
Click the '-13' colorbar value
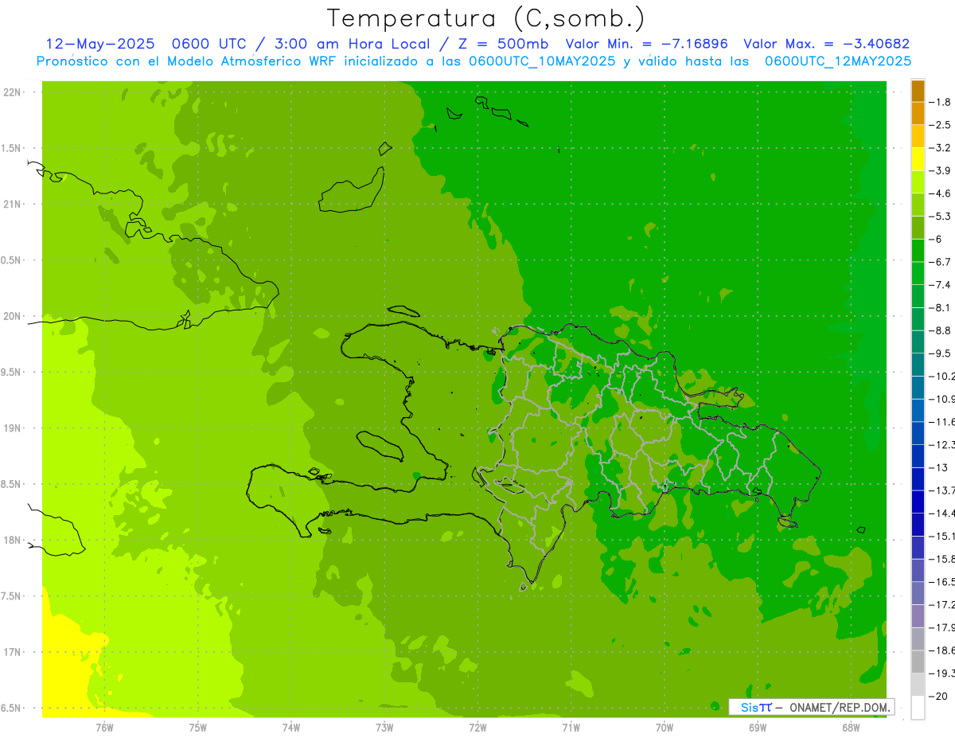point(938,467)
